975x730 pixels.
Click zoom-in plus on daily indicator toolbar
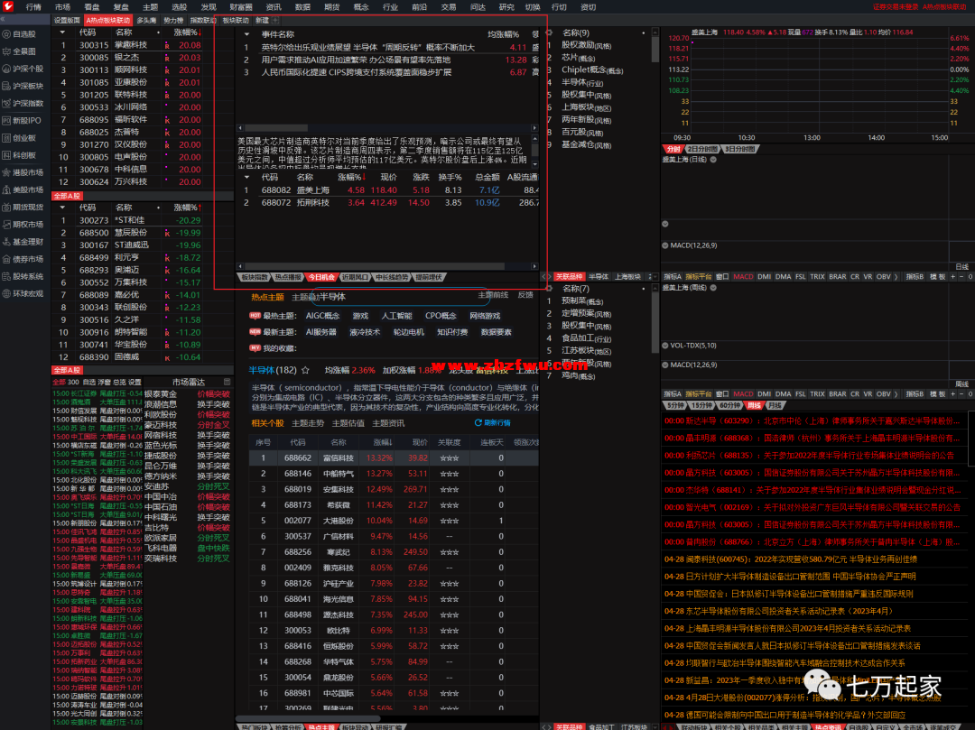click(x=952, y=276)
